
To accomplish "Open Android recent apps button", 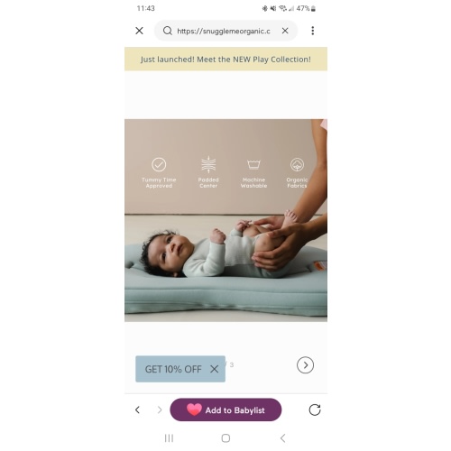I will 169,438.
